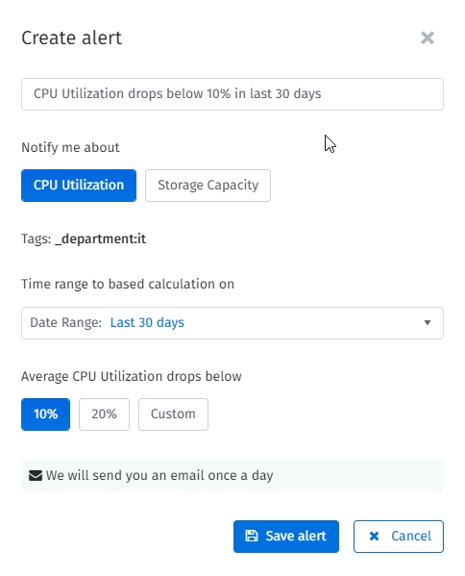Click the daily email notification banner
The height and width of the screenshot is (576, 465).
232,475
